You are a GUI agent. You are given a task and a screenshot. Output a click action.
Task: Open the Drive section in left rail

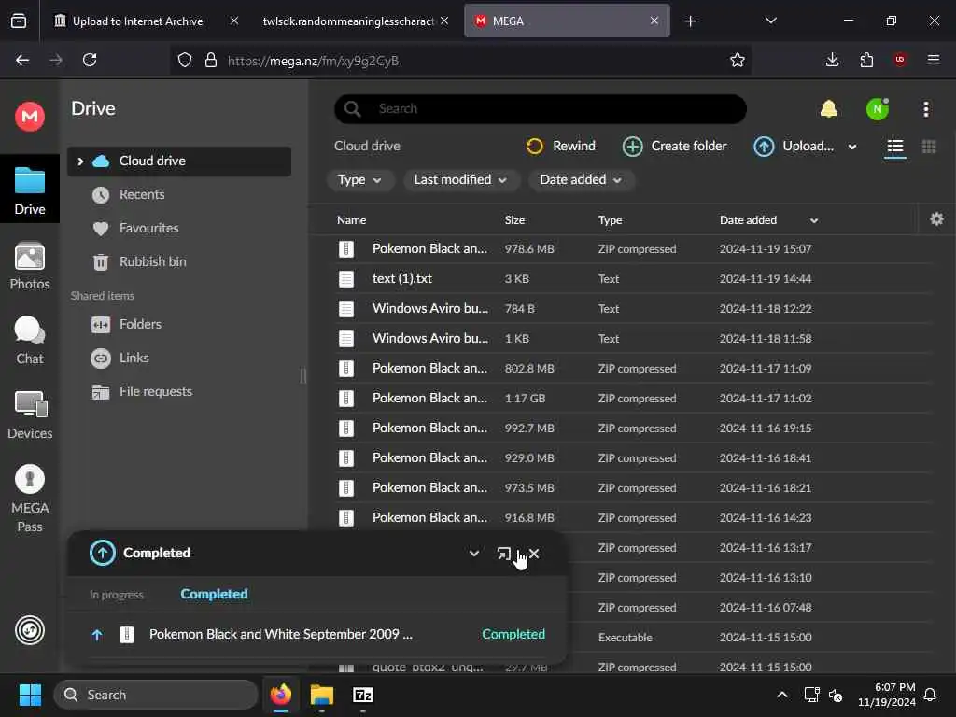tap(30, 190)
